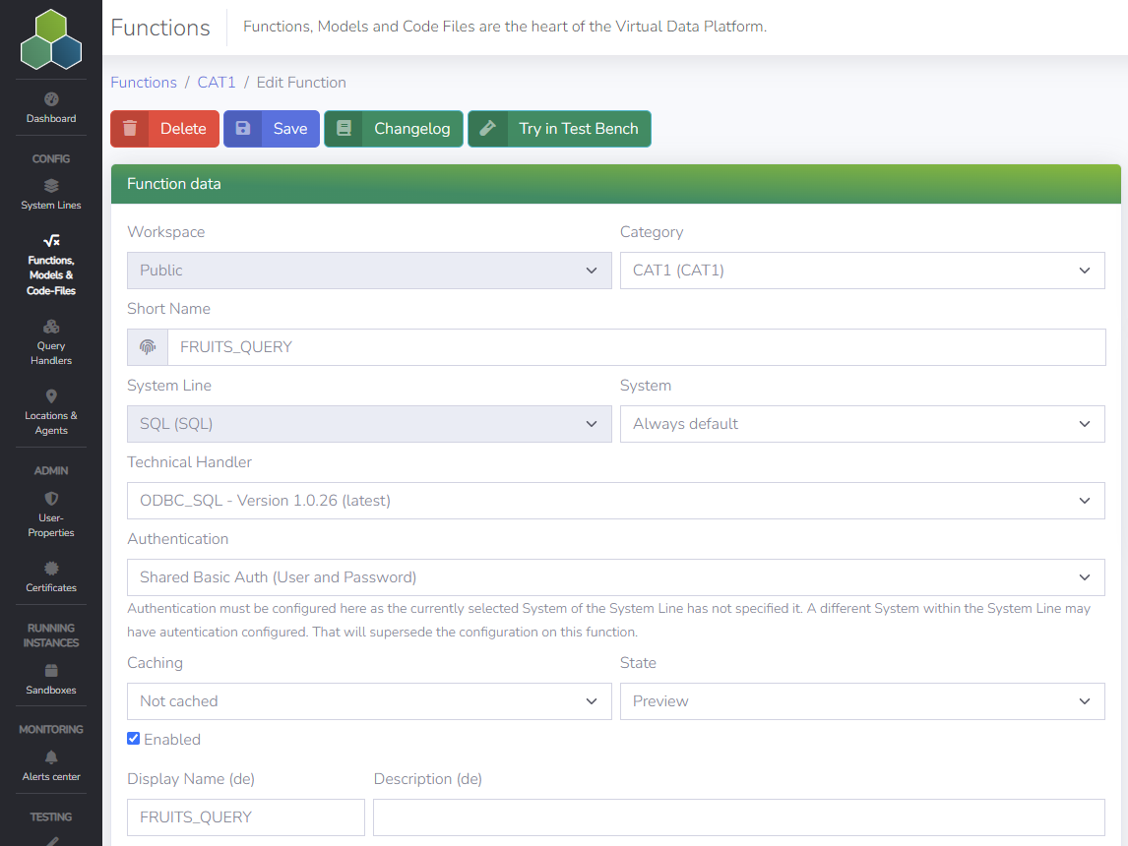Navigate to Query Handlers
1128x846 pixels.
pyautogui.click(x=50, y=343)
